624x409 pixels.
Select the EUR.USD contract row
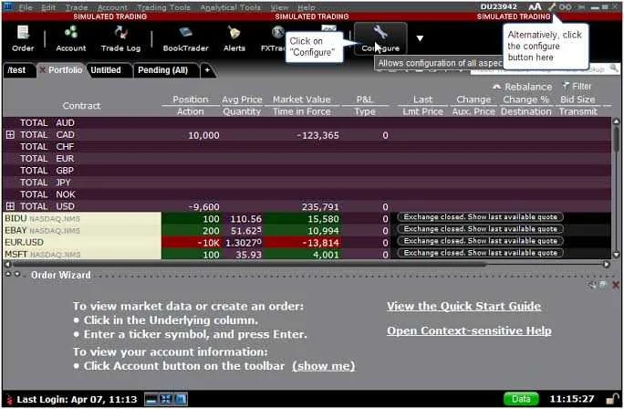(x=82, y=242)
